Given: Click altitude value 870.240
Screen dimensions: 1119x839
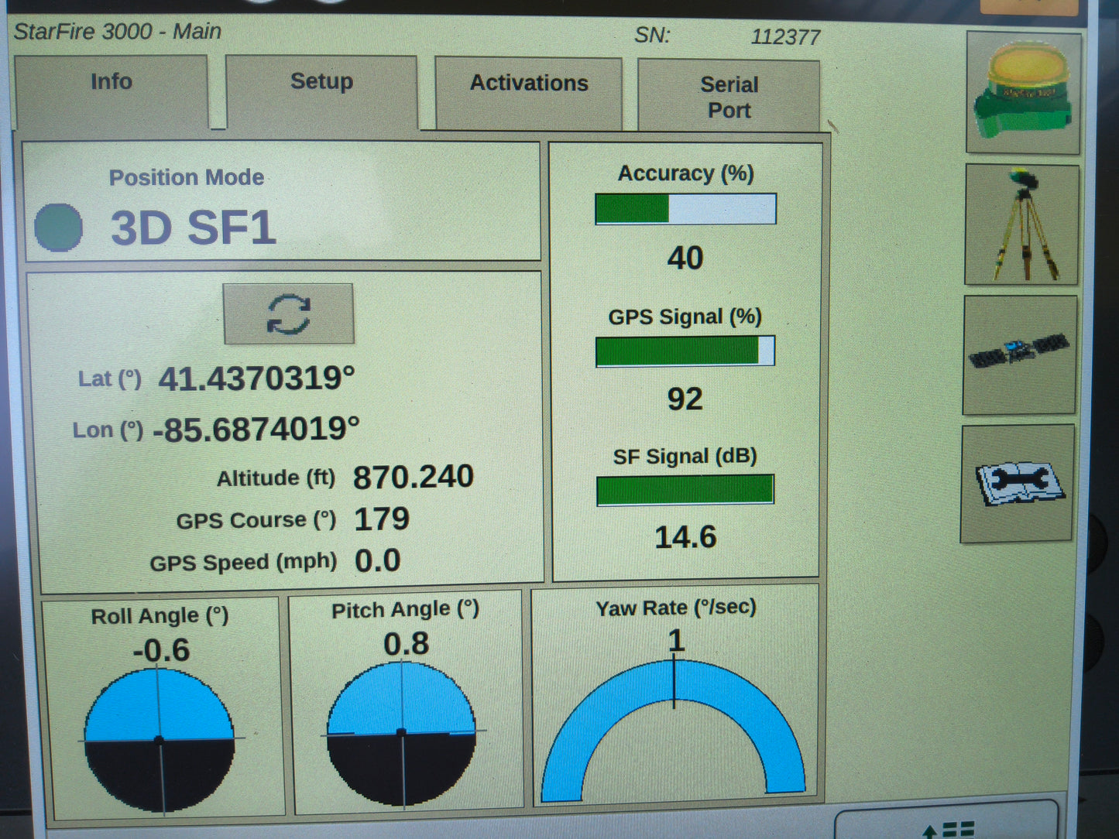Looking at the screenshot, I should 414,477.
